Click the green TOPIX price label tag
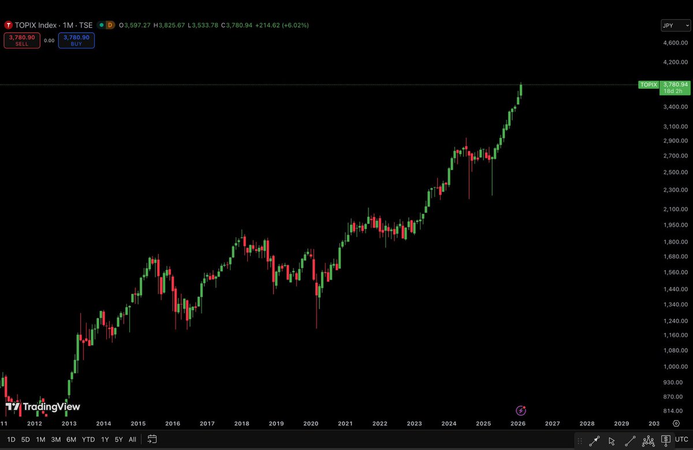This screenshot has width=693, height=450. [x=649, y=84]
